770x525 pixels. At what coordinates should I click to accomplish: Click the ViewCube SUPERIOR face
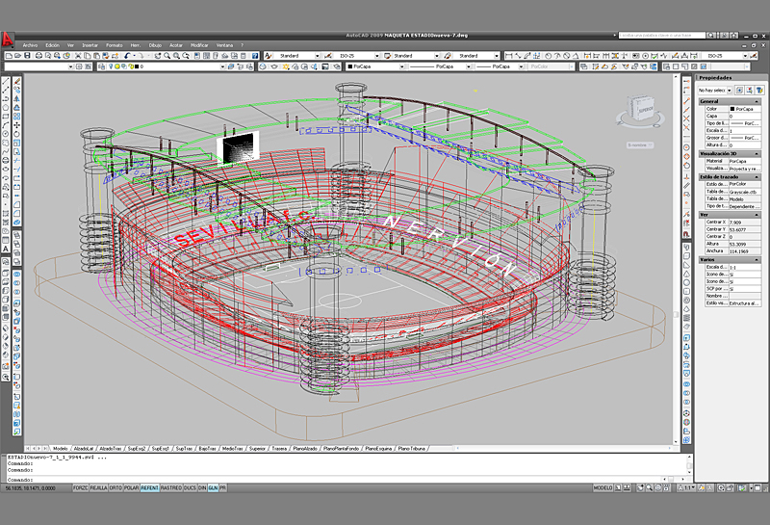[x=645, y=111]
